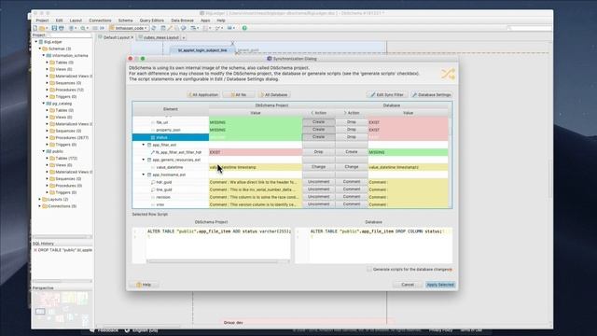597x336 pixels.
Task: Open the layout tabs list dropdown arrow
Action: tap(184, 37)
